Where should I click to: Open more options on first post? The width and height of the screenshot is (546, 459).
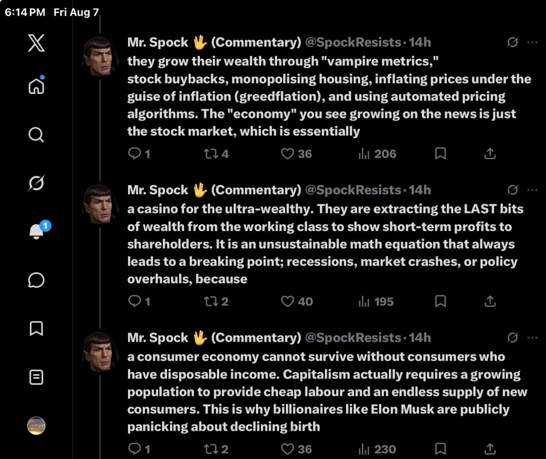pos(533,42)
